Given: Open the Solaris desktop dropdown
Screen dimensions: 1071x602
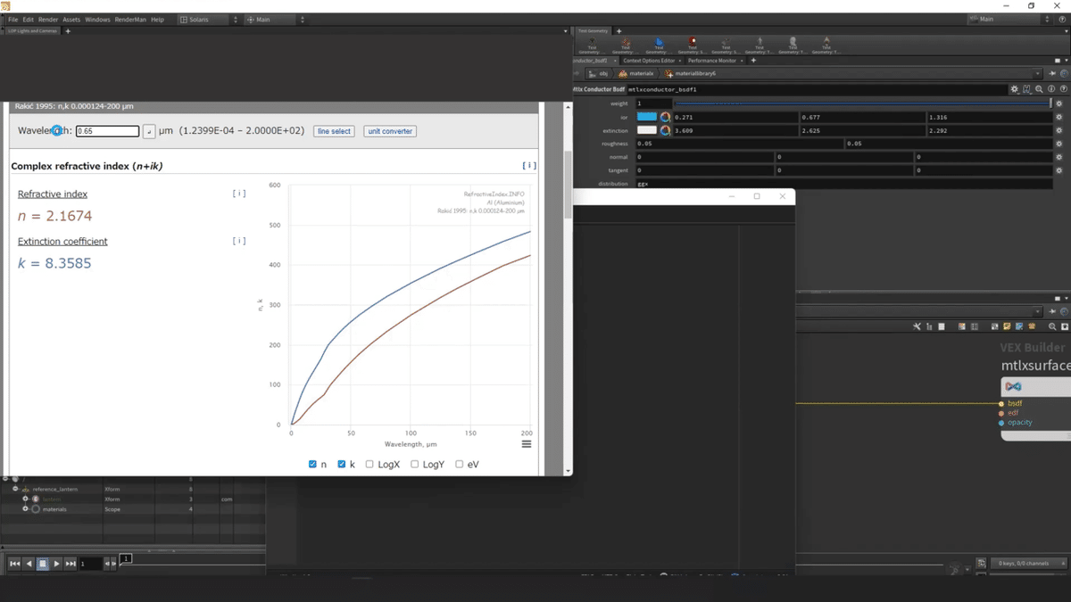Looking at the screenshot, I should (x=209, y=19).
